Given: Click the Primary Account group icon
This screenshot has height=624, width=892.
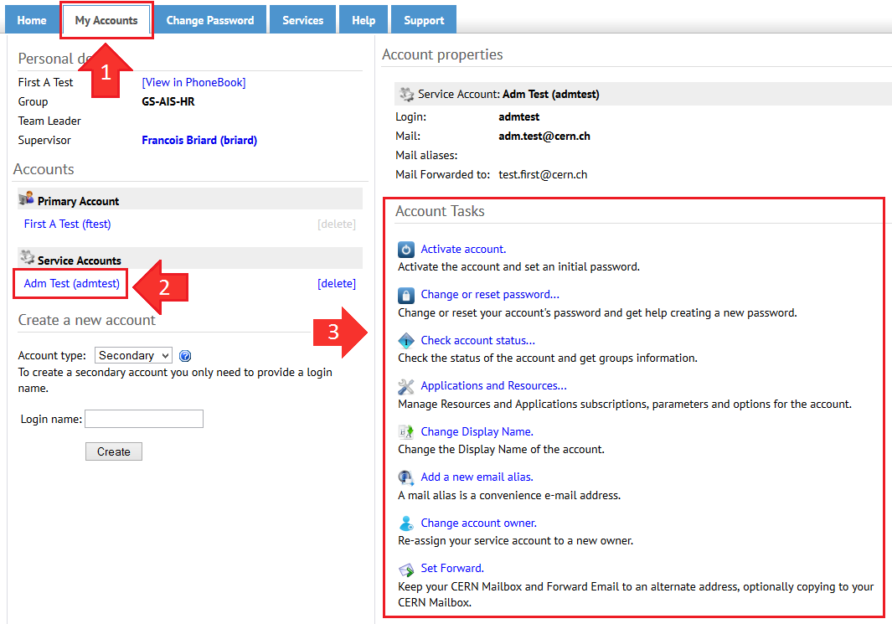Looking at the screenshot, I should tap(24, 199).
